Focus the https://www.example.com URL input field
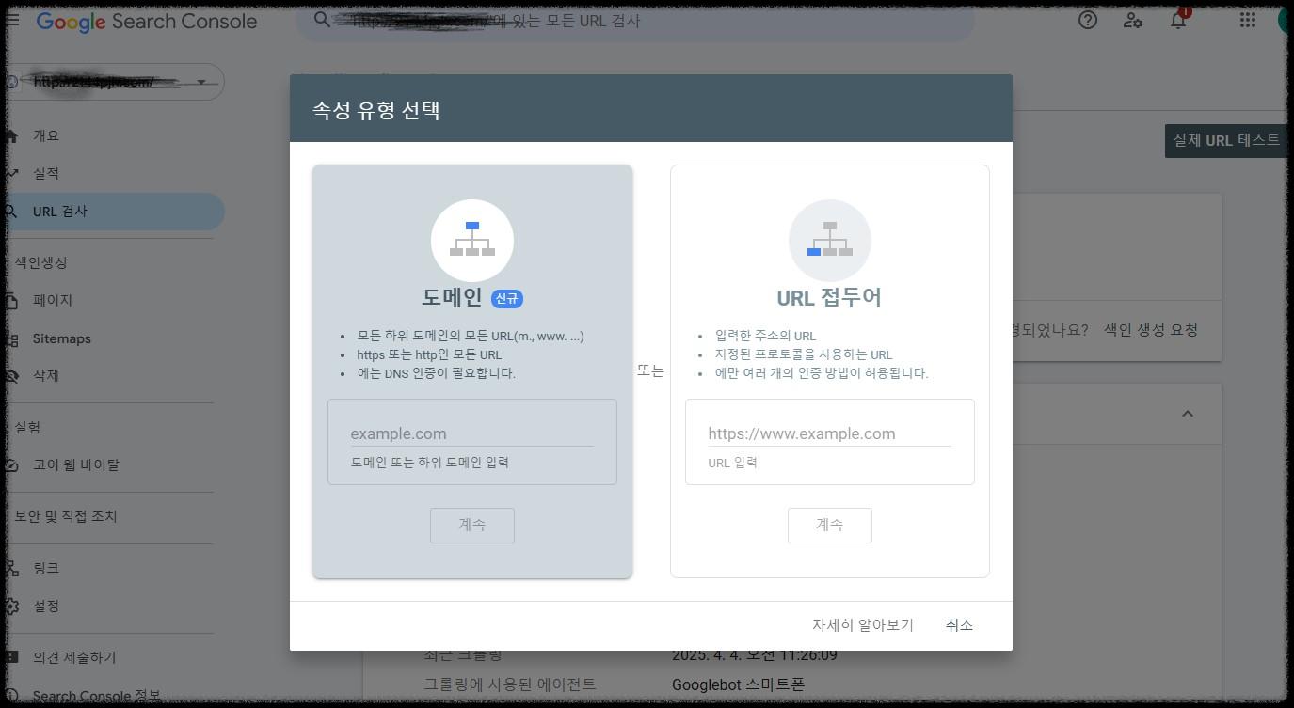The height and width of the screenshot is (708, 1294). [829, 433]
